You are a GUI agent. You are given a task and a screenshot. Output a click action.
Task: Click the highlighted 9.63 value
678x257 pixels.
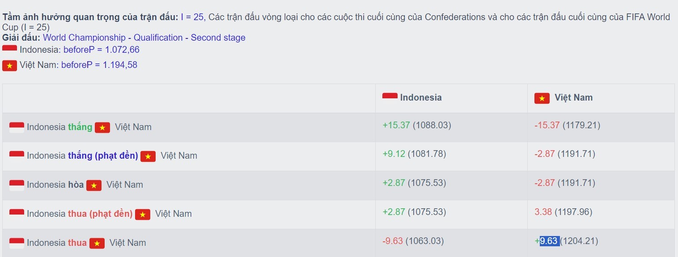(549, 241)
